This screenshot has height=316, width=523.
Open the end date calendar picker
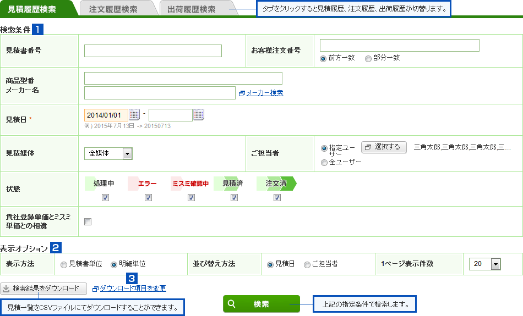click(x=199, y=115)
